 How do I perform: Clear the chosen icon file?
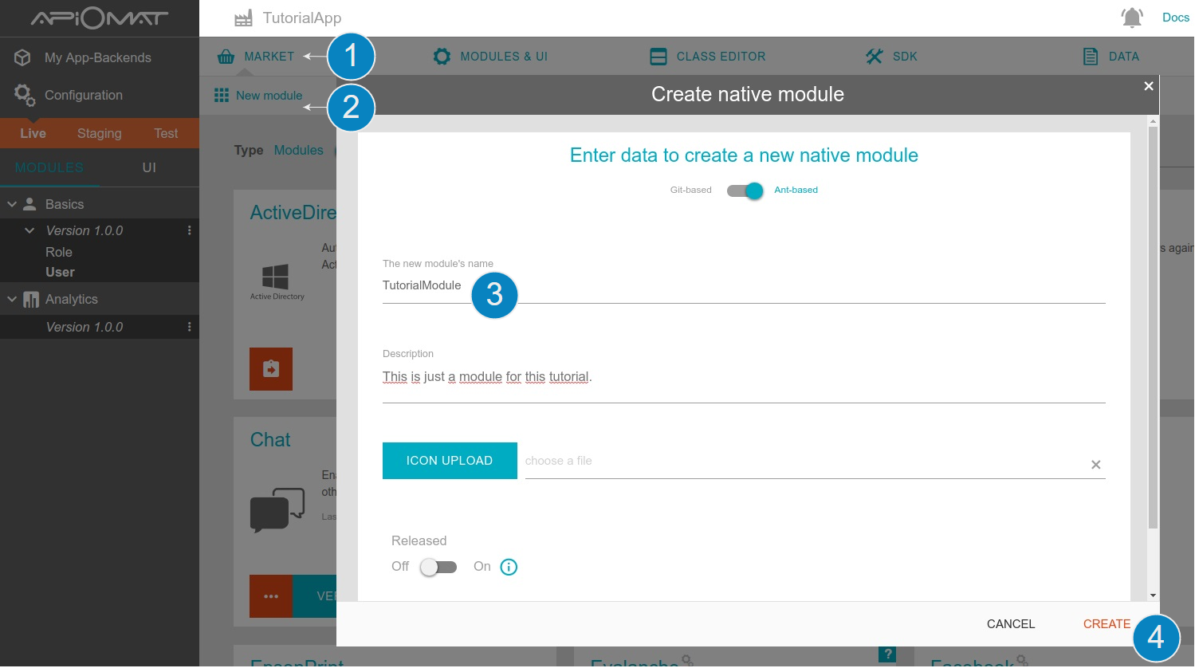1095,465
